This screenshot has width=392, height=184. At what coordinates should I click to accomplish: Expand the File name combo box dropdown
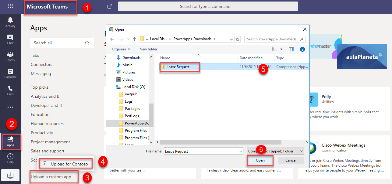point(241,151)
